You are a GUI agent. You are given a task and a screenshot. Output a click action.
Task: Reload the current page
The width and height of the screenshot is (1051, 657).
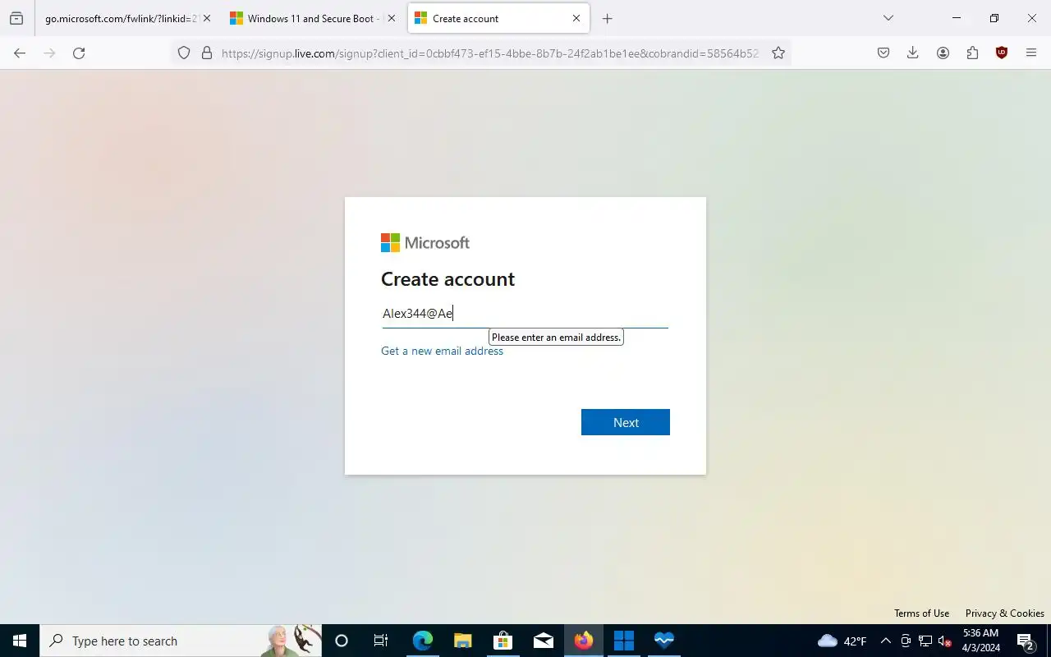point(79,53)
